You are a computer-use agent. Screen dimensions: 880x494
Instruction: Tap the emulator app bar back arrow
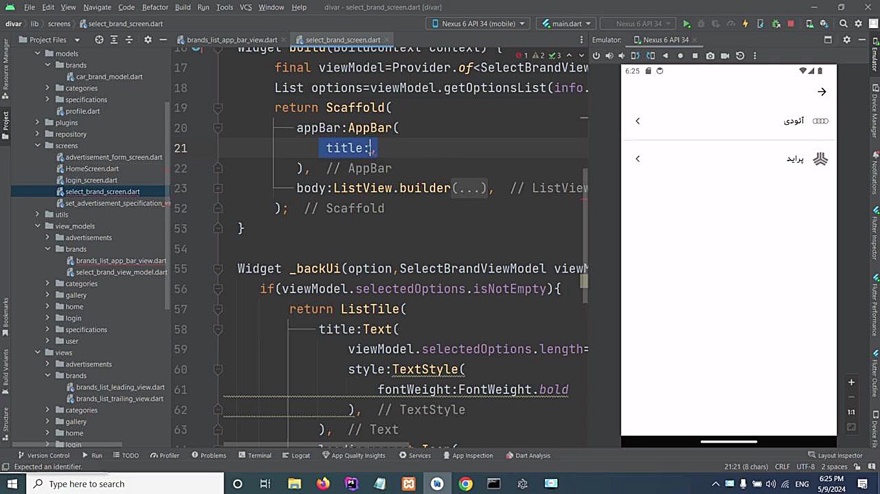click(822, 92)
